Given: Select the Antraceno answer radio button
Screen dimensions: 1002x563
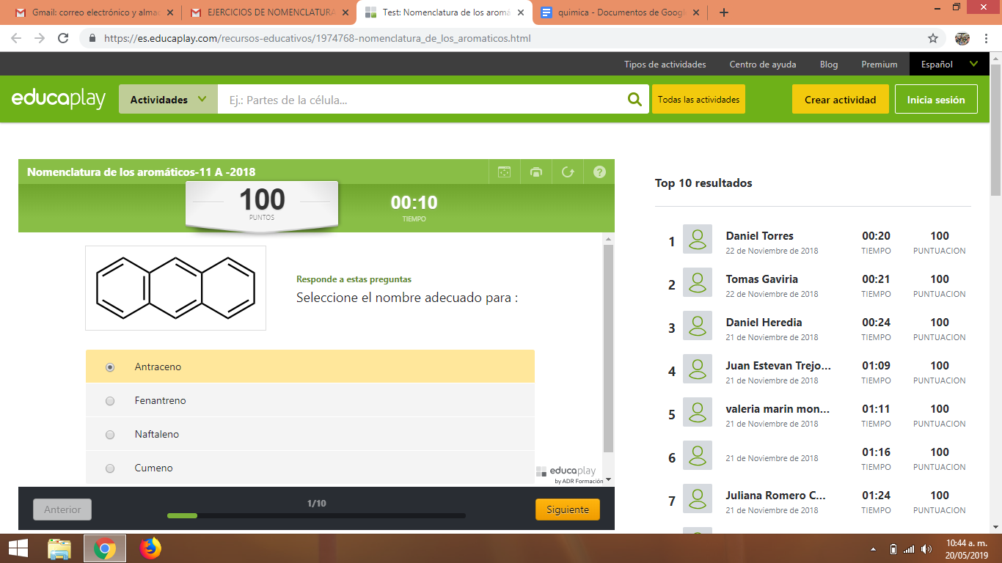Looking at the screenshot, I should tap(110, 367).
